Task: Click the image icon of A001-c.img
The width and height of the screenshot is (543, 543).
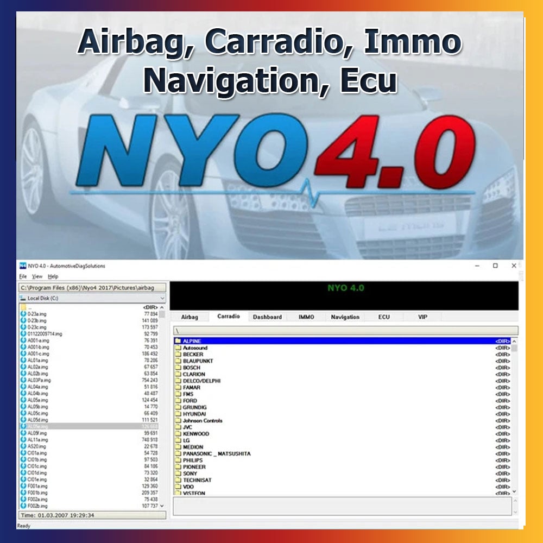Action: coord(23,353)
